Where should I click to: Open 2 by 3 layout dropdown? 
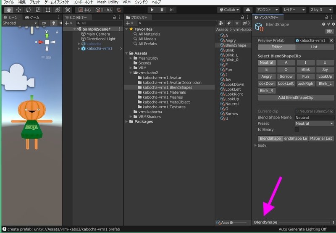point(321,10)
